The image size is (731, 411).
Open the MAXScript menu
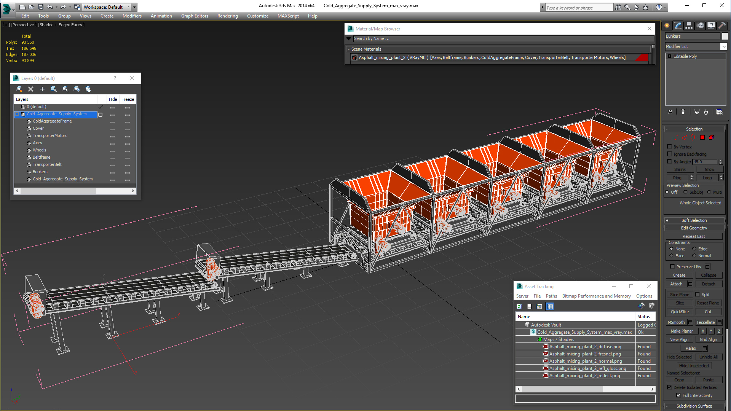pos(288,16)
